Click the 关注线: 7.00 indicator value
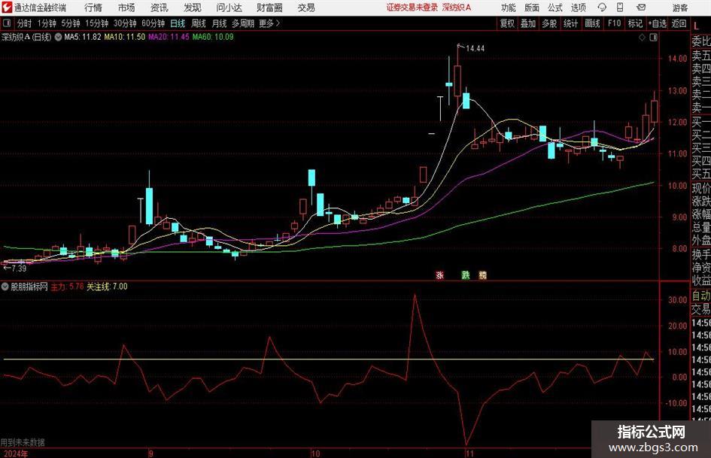 [x=107, y=287]
